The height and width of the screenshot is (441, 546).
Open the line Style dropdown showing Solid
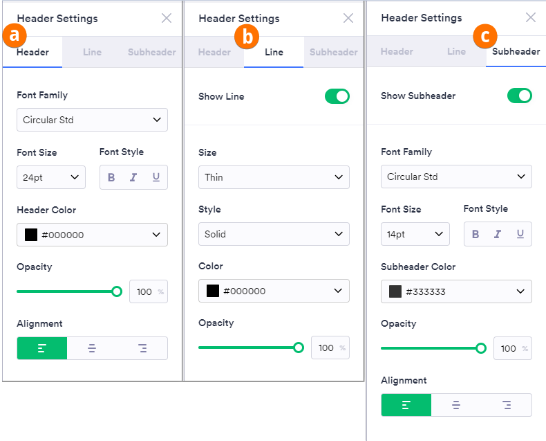pyautogui.click(x=274, y=234)
